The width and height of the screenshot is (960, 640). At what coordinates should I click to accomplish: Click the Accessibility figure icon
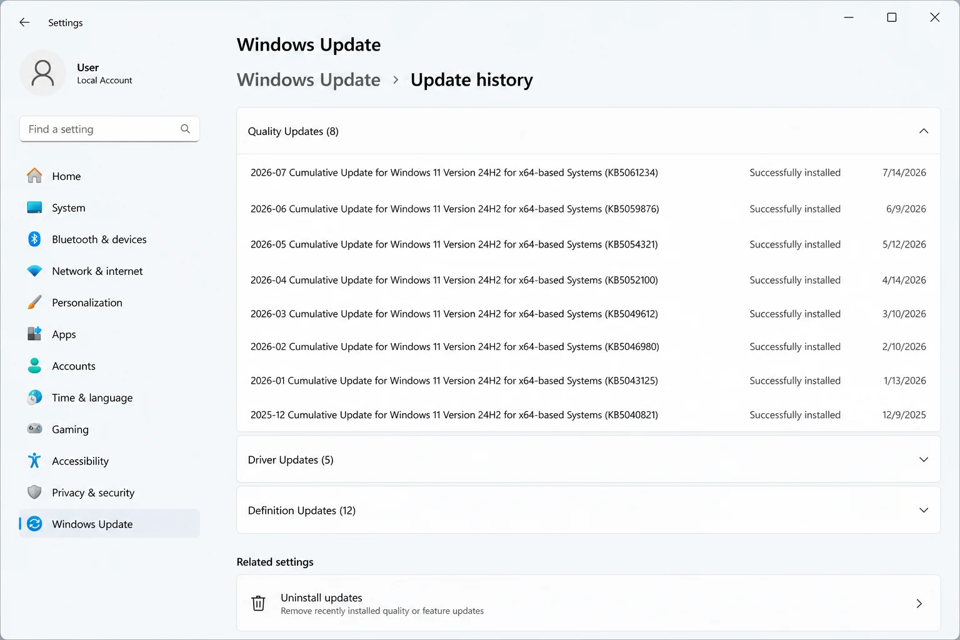(35, 461)
